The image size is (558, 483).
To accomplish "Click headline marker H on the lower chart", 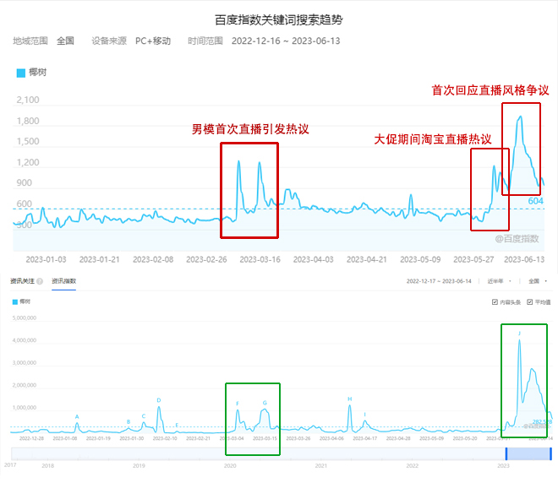I will point(350,399).
